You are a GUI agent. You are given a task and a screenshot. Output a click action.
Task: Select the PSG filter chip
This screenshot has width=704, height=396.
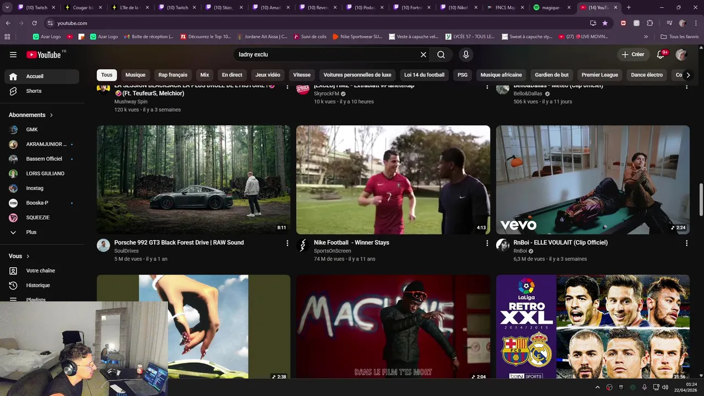pos(463,75)
